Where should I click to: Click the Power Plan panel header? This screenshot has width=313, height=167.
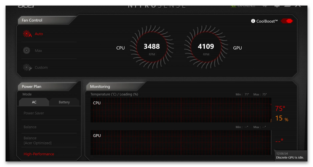click(47, 86)
